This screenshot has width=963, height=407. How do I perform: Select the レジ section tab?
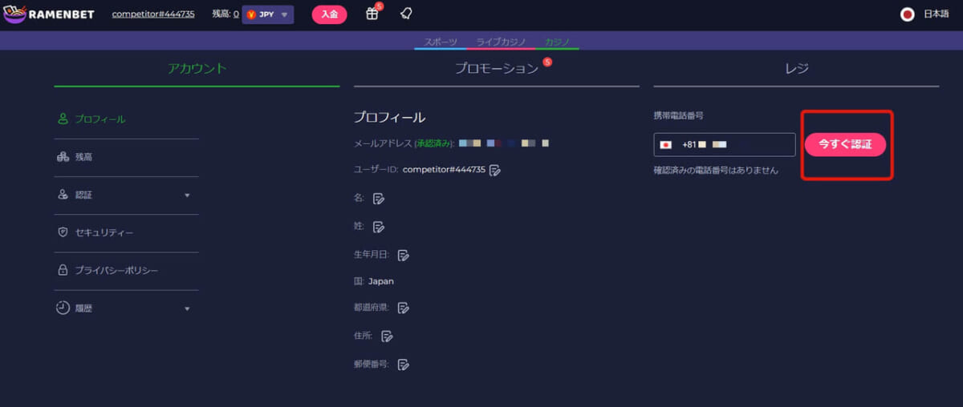796,69
